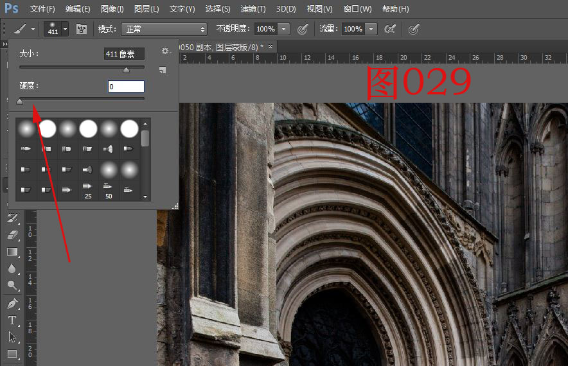This screenshot has height=366, width=568.
Task: Click the arrow beside the 411 brush thumbnail
Action: pyautogui.click(x=65, y=29)
